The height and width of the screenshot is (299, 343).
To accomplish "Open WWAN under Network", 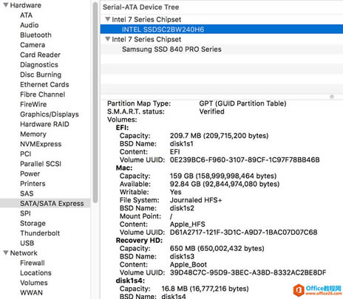I will (x=31, y=292).
